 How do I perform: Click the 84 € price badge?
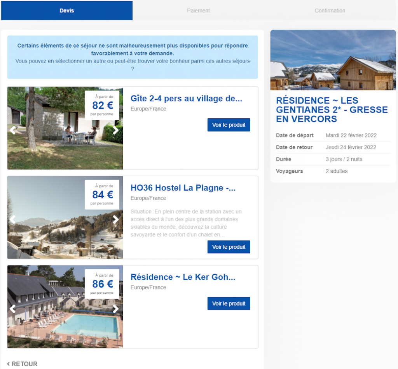click(x=102, y=194)
